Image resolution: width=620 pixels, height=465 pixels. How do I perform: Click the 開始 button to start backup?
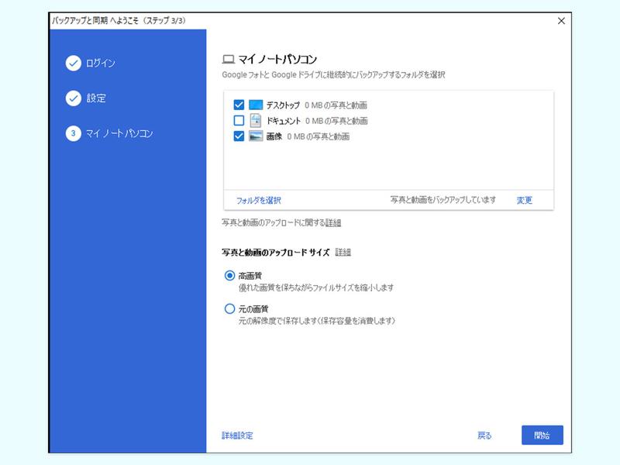[543, 435]
